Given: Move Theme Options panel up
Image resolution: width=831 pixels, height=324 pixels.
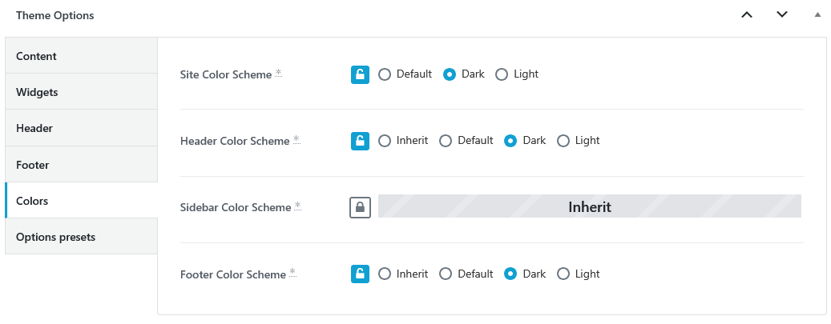Looking at the screenshot, I should (x=747, y=15).
